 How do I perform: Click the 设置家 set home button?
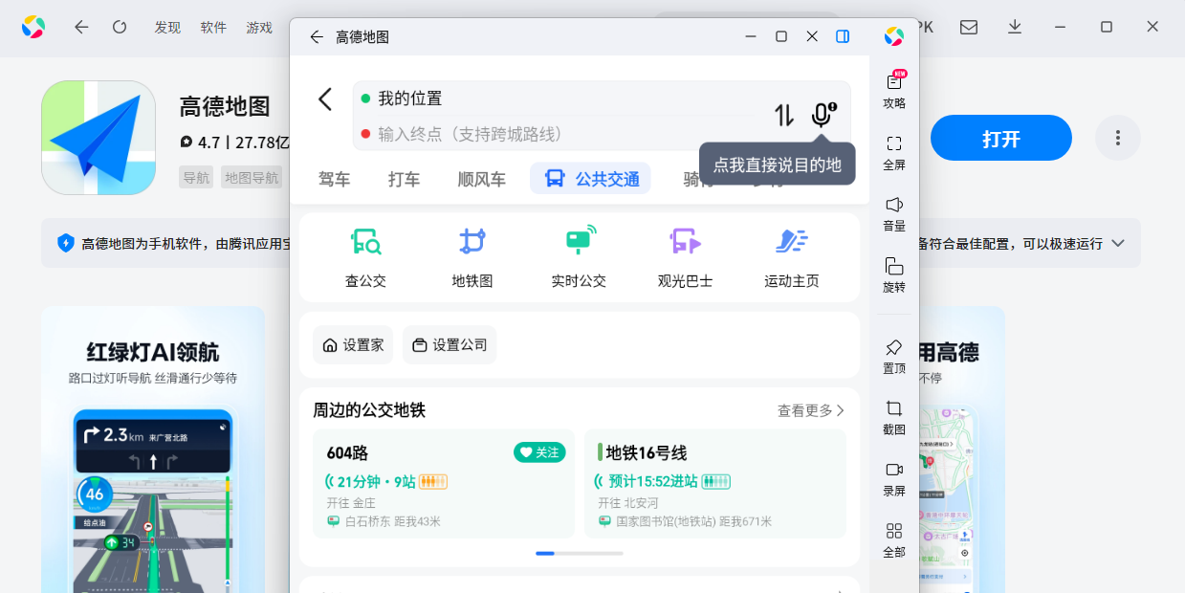point(353,345)
